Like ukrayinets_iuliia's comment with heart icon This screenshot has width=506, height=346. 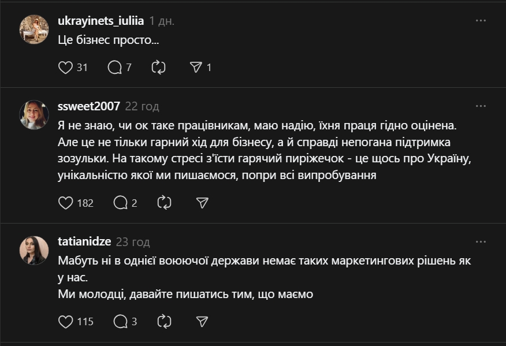pos(66,68)
